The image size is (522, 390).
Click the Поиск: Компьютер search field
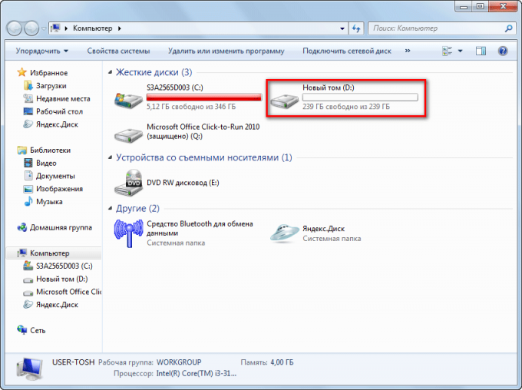click(434, 28)
